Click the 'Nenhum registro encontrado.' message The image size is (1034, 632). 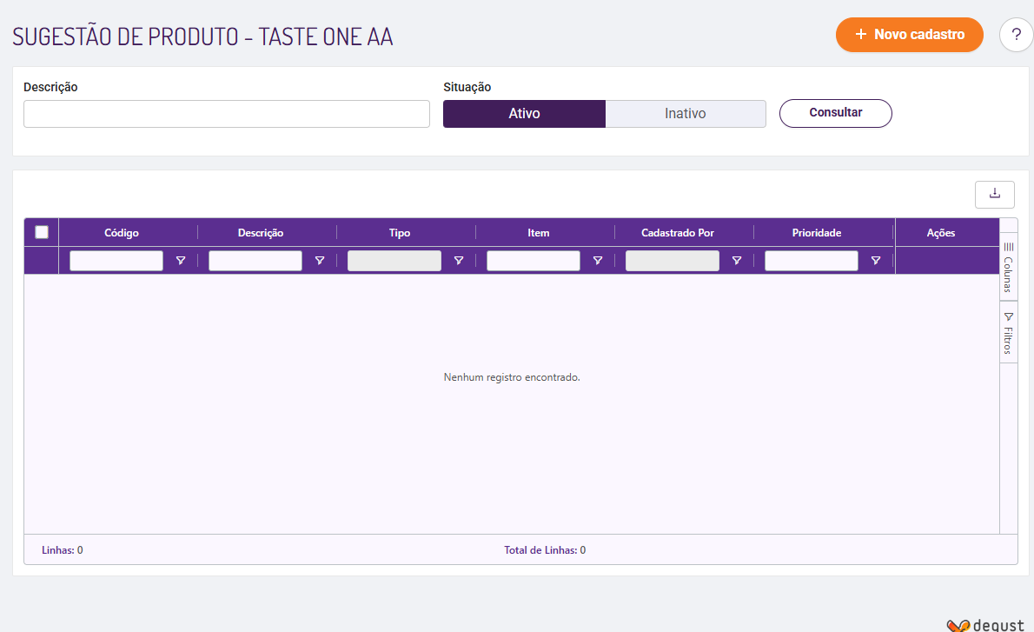(x=512, y=377)
